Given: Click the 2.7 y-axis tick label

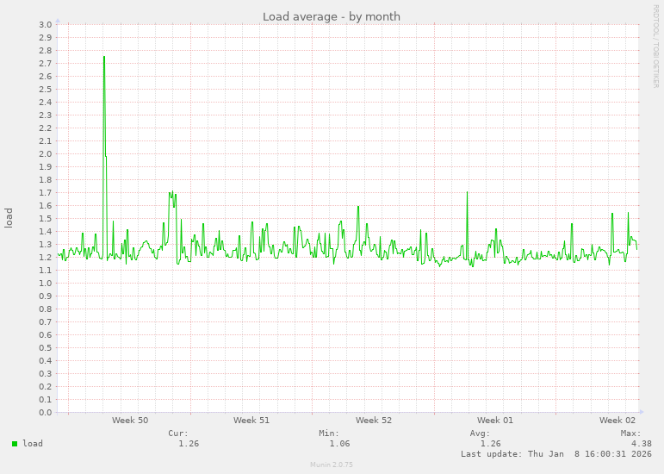Looking at the screenshot, I should (46, 64).
